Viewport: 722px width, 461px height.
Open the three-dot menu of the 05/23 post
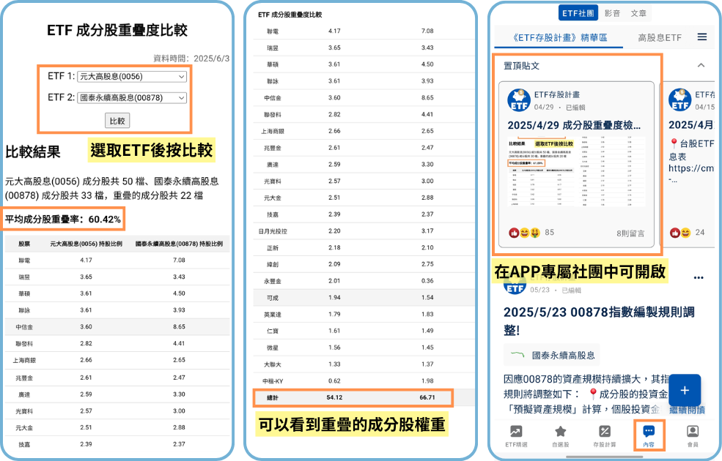click(699, 277)
